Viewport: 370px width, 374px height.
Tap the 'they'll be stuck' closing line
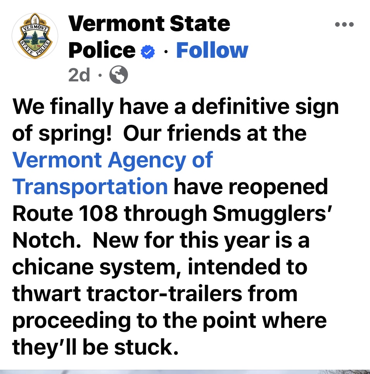point(95,347)
